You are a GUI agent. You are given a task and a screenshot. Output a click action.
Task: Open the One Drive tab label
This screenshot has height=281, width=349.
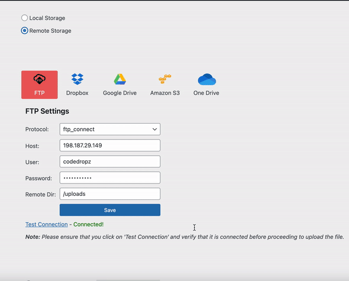[x=206, y=93]
